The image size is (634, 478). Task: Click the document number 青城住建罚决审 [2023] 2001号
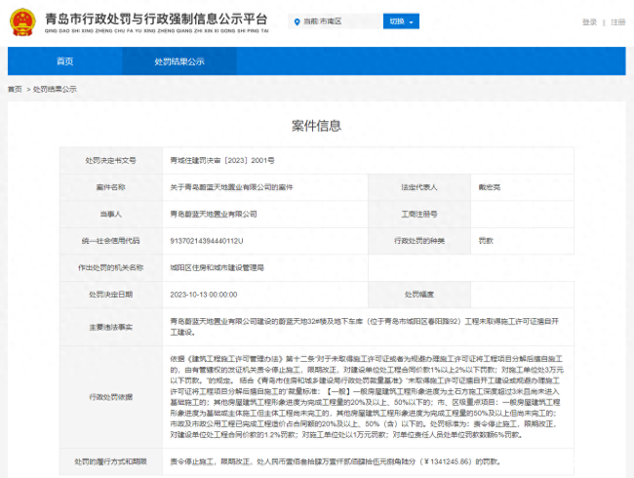coord(222,161)
